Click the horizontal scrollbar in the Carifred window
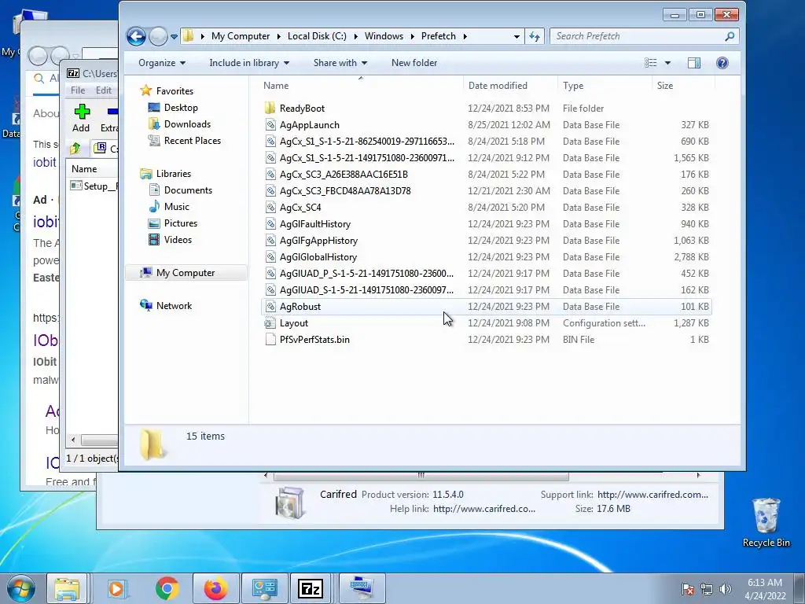The width and height of the screenshot is (805, 604). tap(421, 476)
